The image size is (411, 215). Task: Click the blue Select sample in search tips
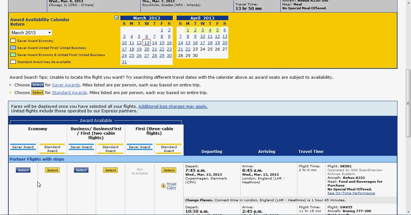pos(38,85)
